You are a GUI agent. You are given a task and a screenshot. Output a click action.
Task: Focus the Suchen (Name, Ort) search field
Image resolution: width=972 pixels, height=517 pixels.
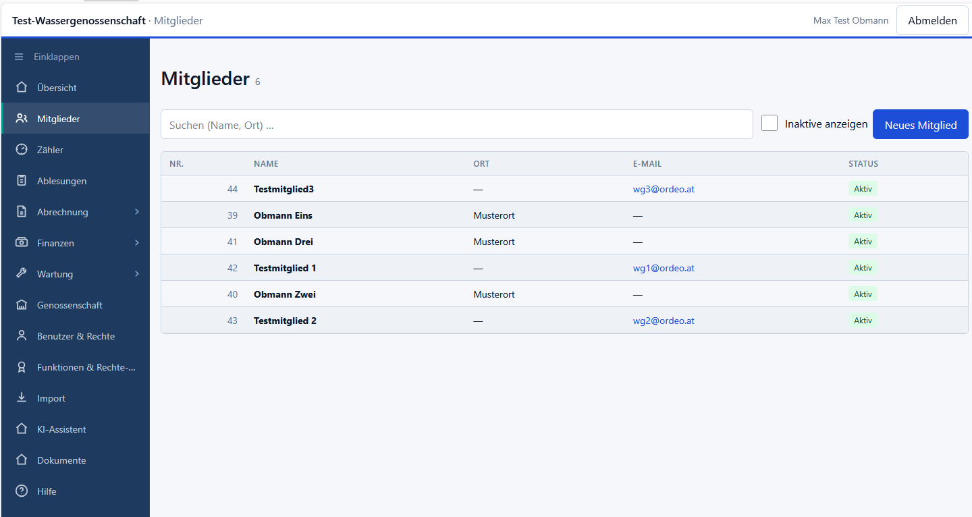457,125
